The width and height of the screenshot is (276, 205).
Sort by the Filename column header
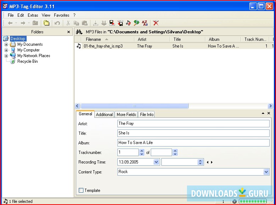click(x=107, y=39)
